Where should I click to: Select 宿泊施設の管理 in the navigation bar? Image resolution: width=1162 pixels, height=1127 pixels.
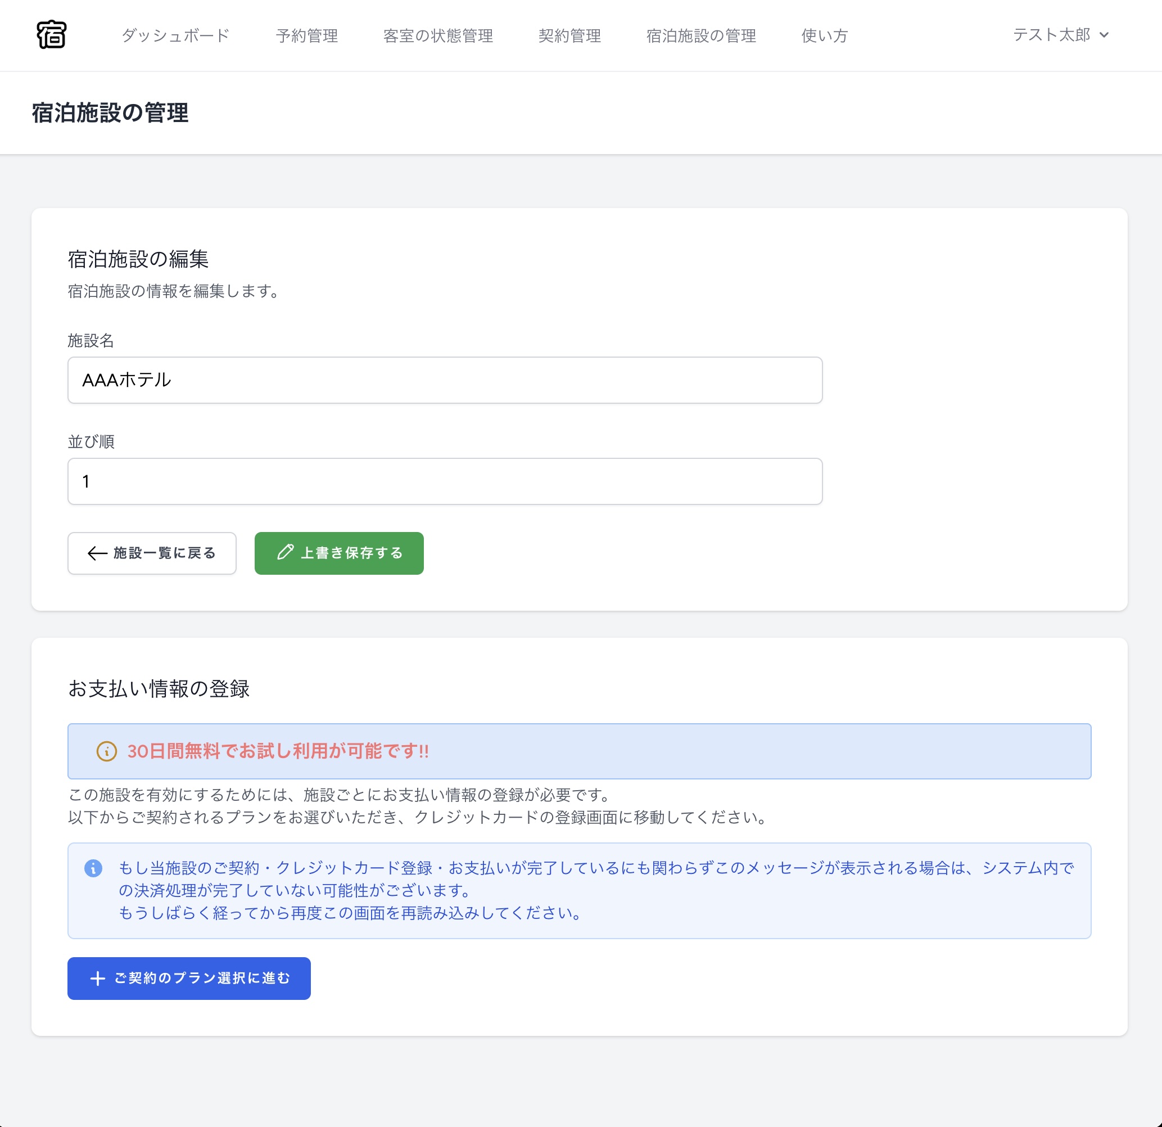tap(700, 35)
